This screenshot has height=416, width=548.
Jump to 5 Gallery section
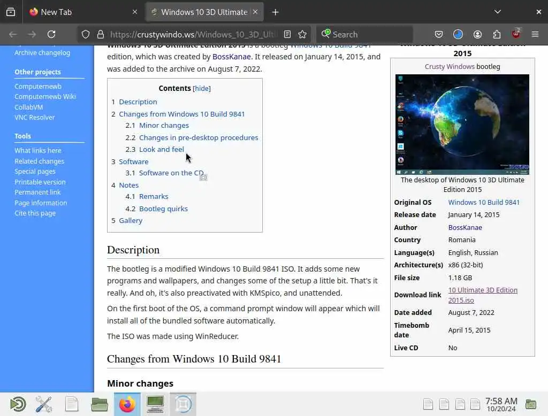[131, 220]
